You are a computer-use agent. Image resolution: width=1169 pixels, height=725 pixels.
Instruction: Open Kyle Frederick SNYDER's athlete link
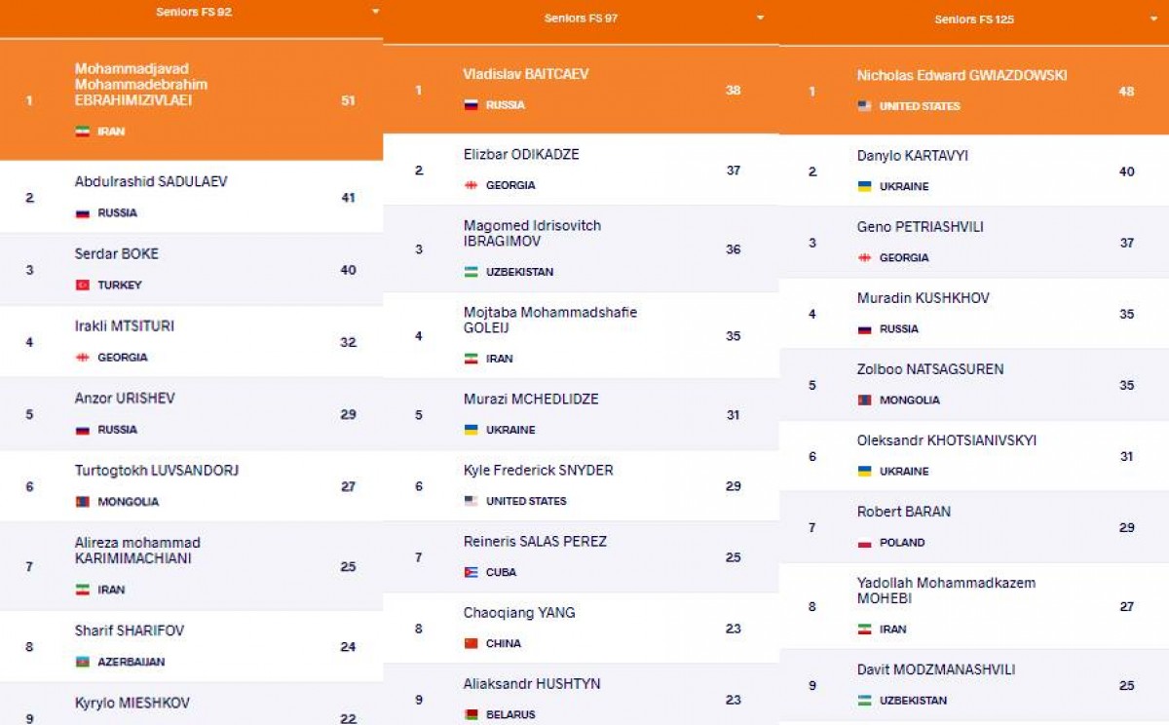(538, 470)
